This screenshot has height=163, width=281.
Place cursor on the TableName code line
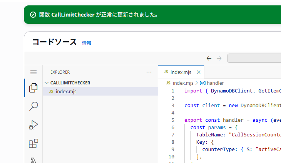231,134
